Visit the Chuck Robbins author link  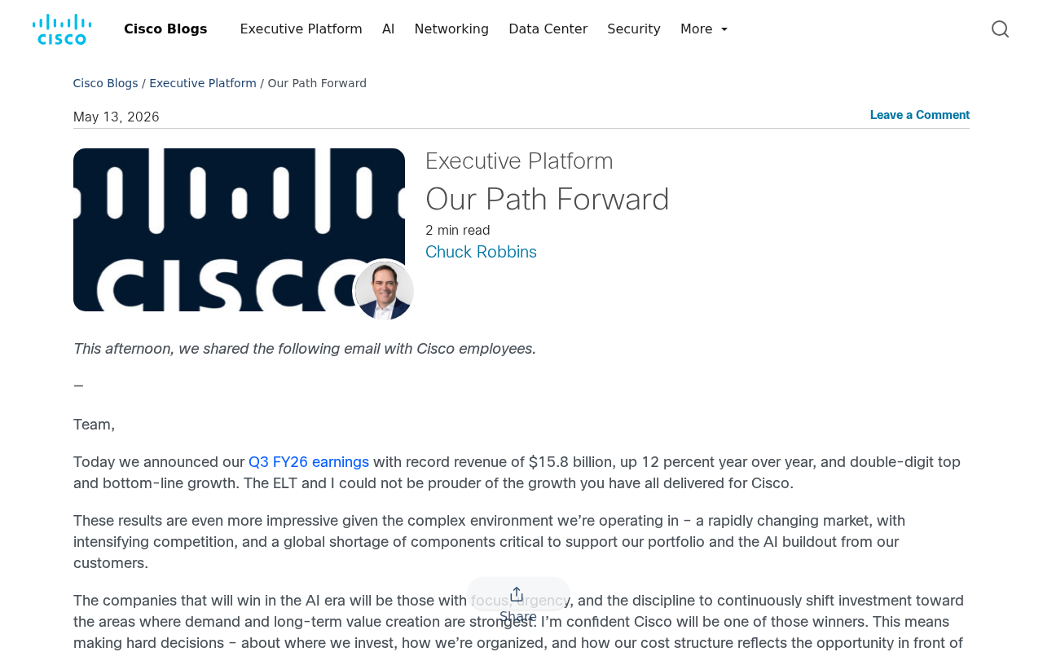[x=481, y=252]
